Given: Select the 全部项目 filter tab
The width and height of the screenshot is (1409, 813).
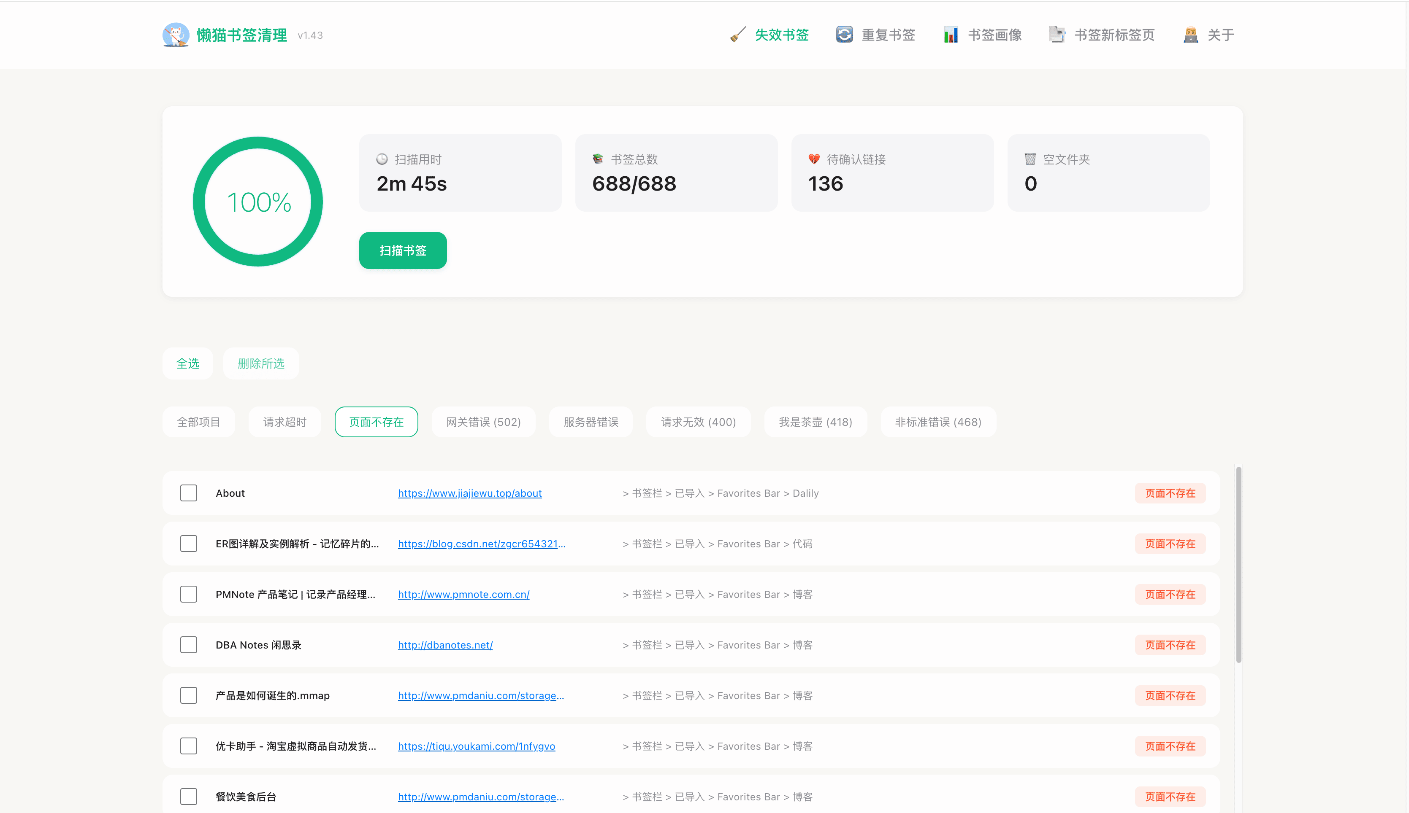Looking at the screenshot, I should tap(198, 422).
